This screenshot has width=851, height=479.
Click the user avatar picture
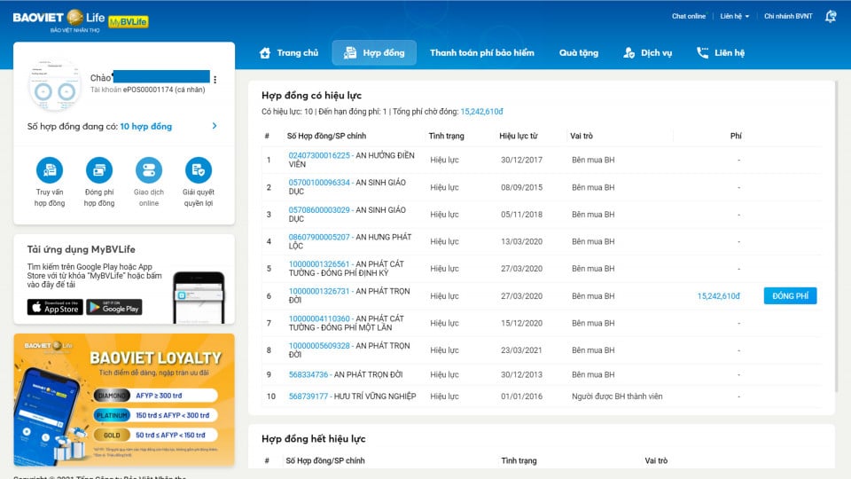tap(54, 85)
